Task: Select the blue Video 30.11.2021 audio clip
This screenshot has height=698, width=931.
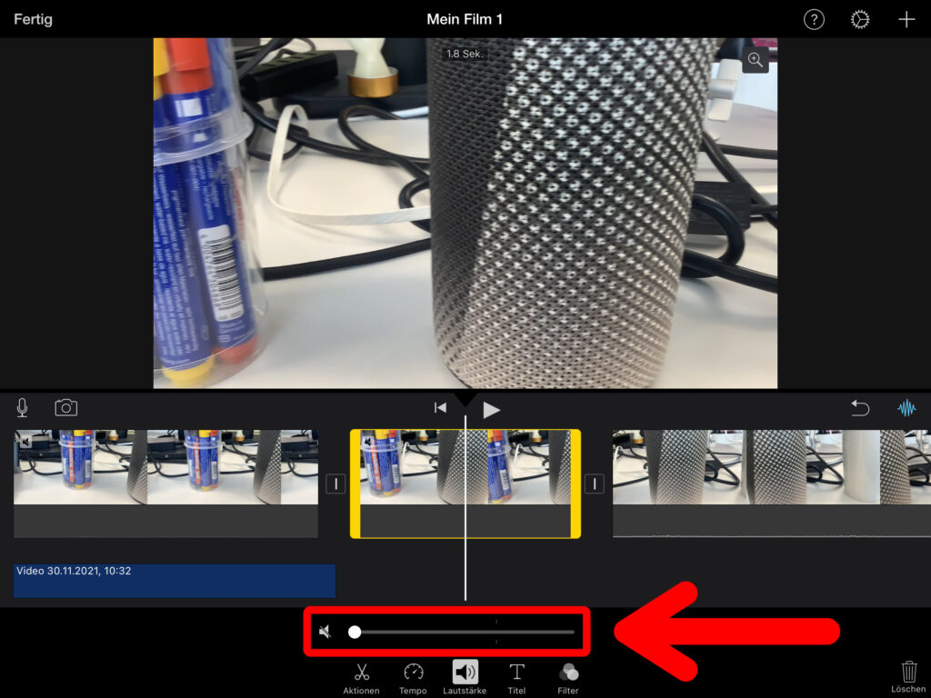Action: pyautogui.click(x=175, y=581)
